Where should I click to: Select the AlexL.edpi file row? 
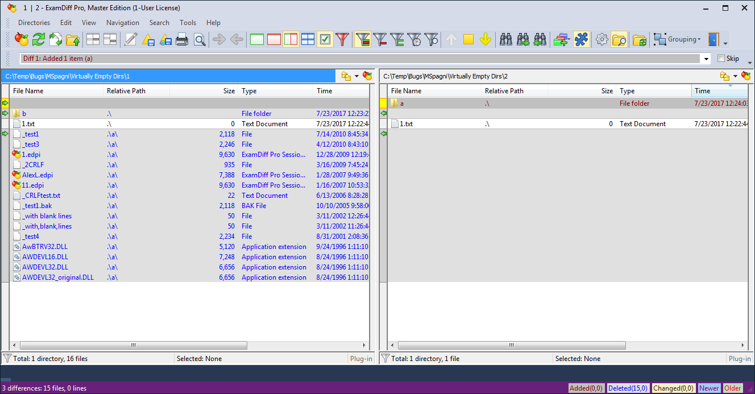(189, 175)
